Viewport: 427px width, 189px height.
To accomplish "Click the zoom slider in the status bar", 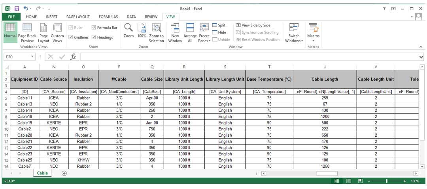I will point(386,181).
